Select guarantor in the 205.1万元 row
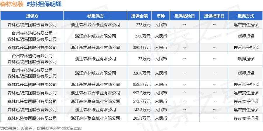This screenshot has width=263, height=131. pyautogui.click(x=32, y=118)
